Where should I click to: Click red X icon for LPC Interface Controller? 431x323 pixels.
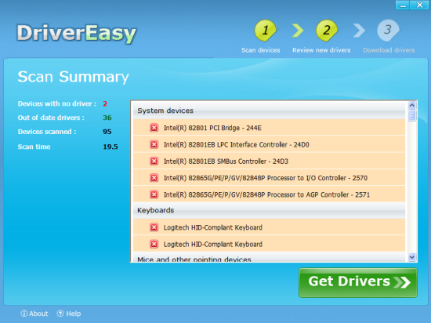point(154,144)
